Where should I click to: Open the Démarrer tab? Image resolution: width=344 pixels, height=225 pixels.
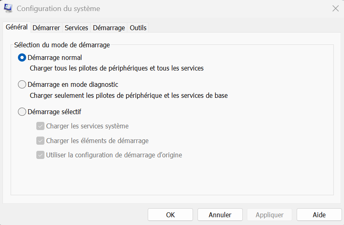(x=46, y=28)
